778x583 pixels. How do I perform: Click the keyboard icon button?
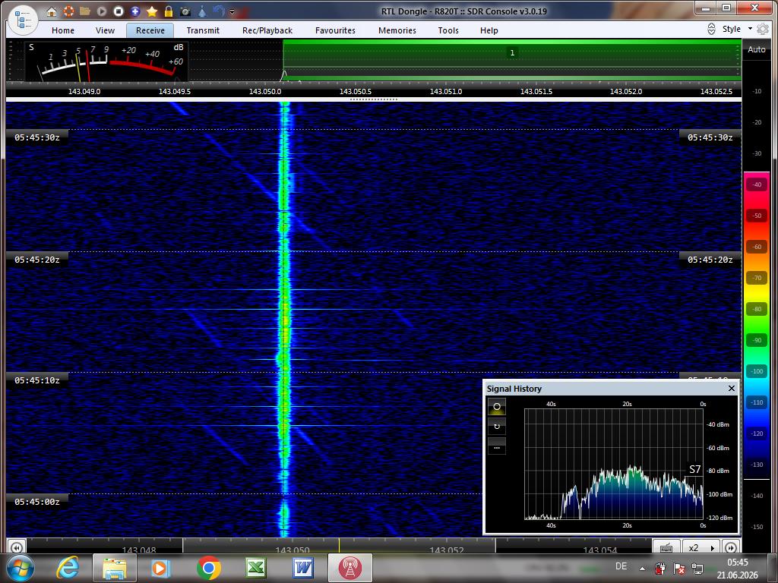[x=666, y=548]
